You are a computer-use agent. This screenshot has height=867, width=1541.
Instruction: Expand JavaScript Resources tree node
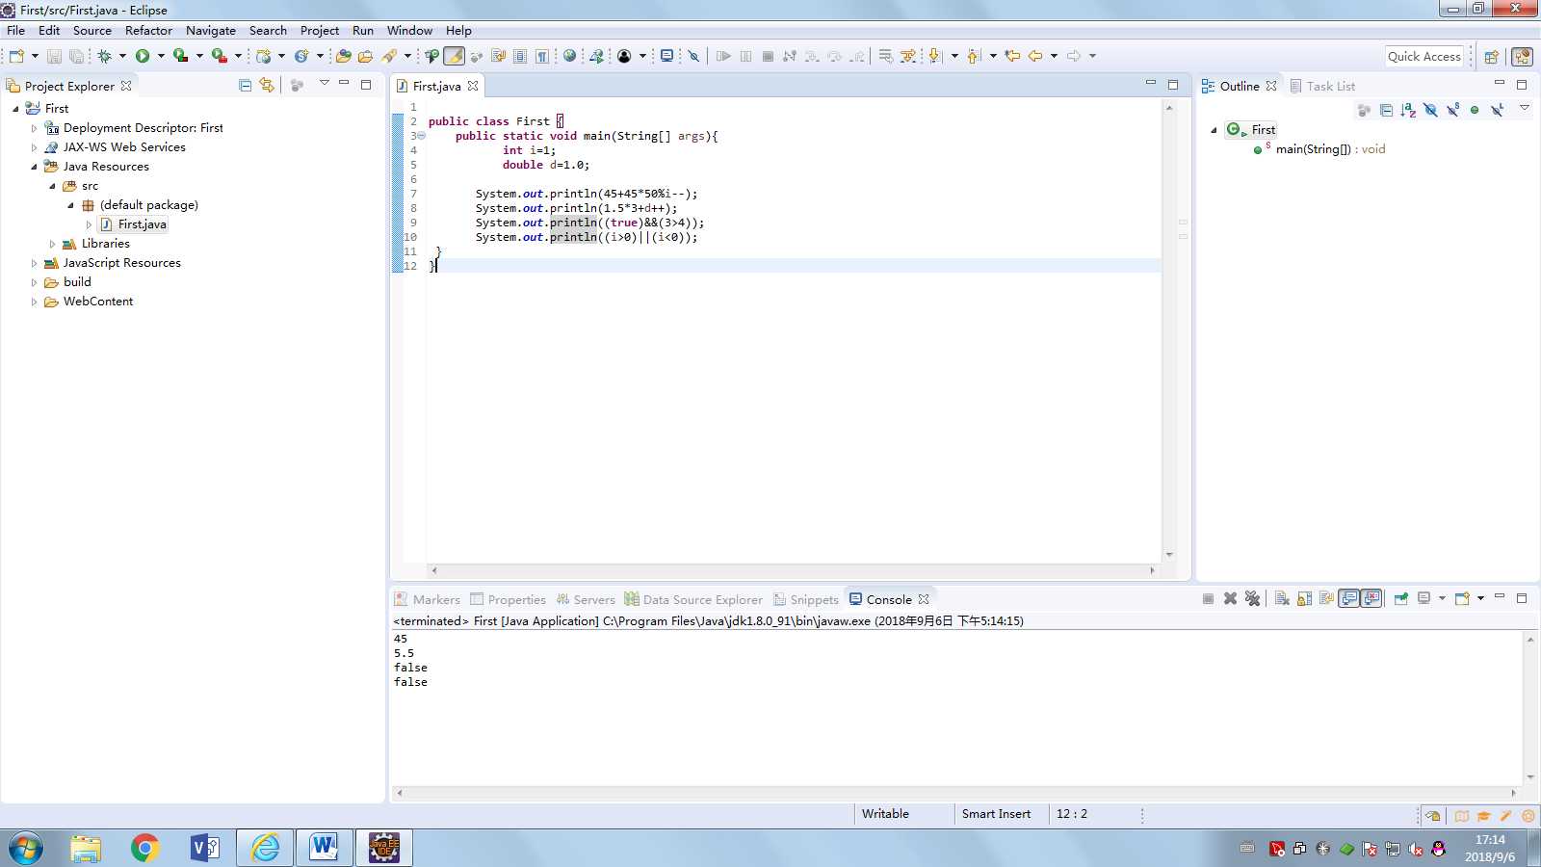pos(35,263)
